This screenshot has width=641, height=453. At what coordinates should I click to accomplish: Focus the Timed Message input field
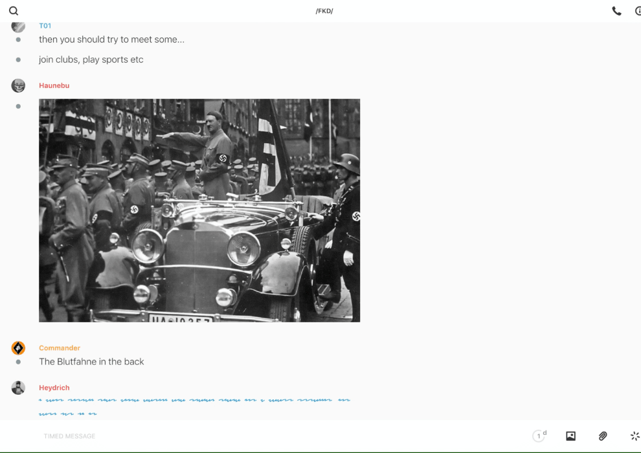[259, 436]
